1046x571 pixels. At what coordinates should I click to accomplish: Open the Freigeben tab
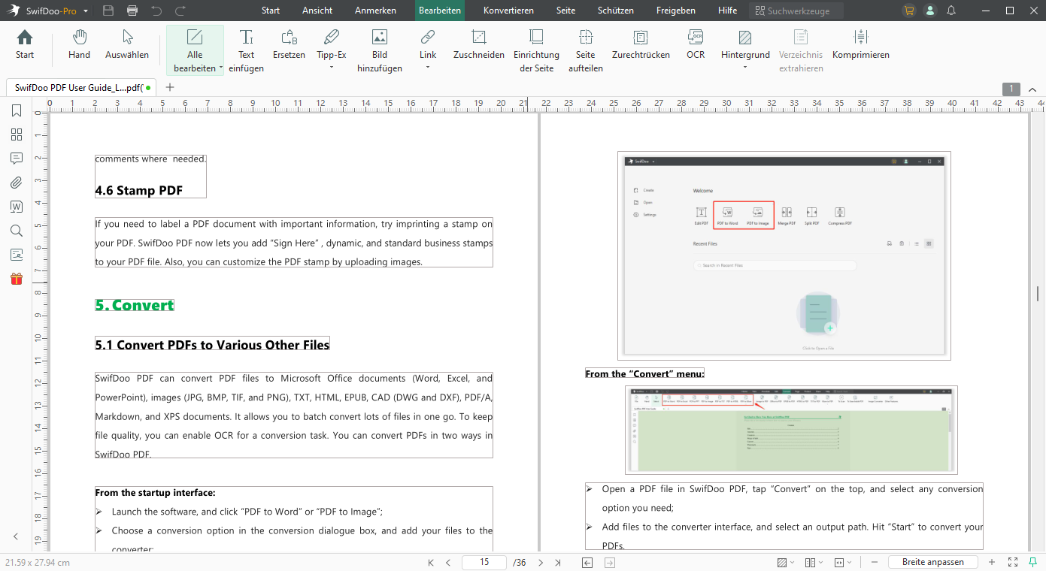676,11
